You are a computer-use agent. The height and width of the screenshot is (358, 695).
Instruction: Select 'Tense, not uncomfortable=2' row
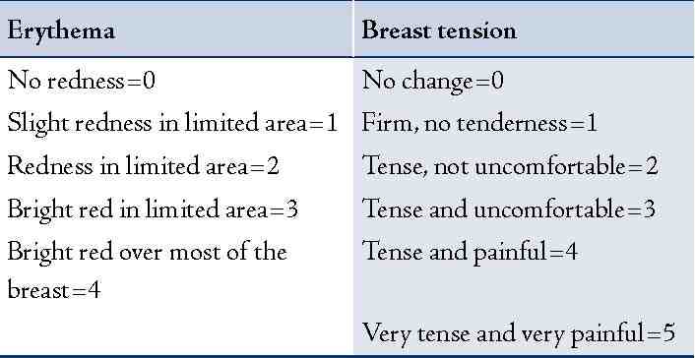[x=510, y=166]
